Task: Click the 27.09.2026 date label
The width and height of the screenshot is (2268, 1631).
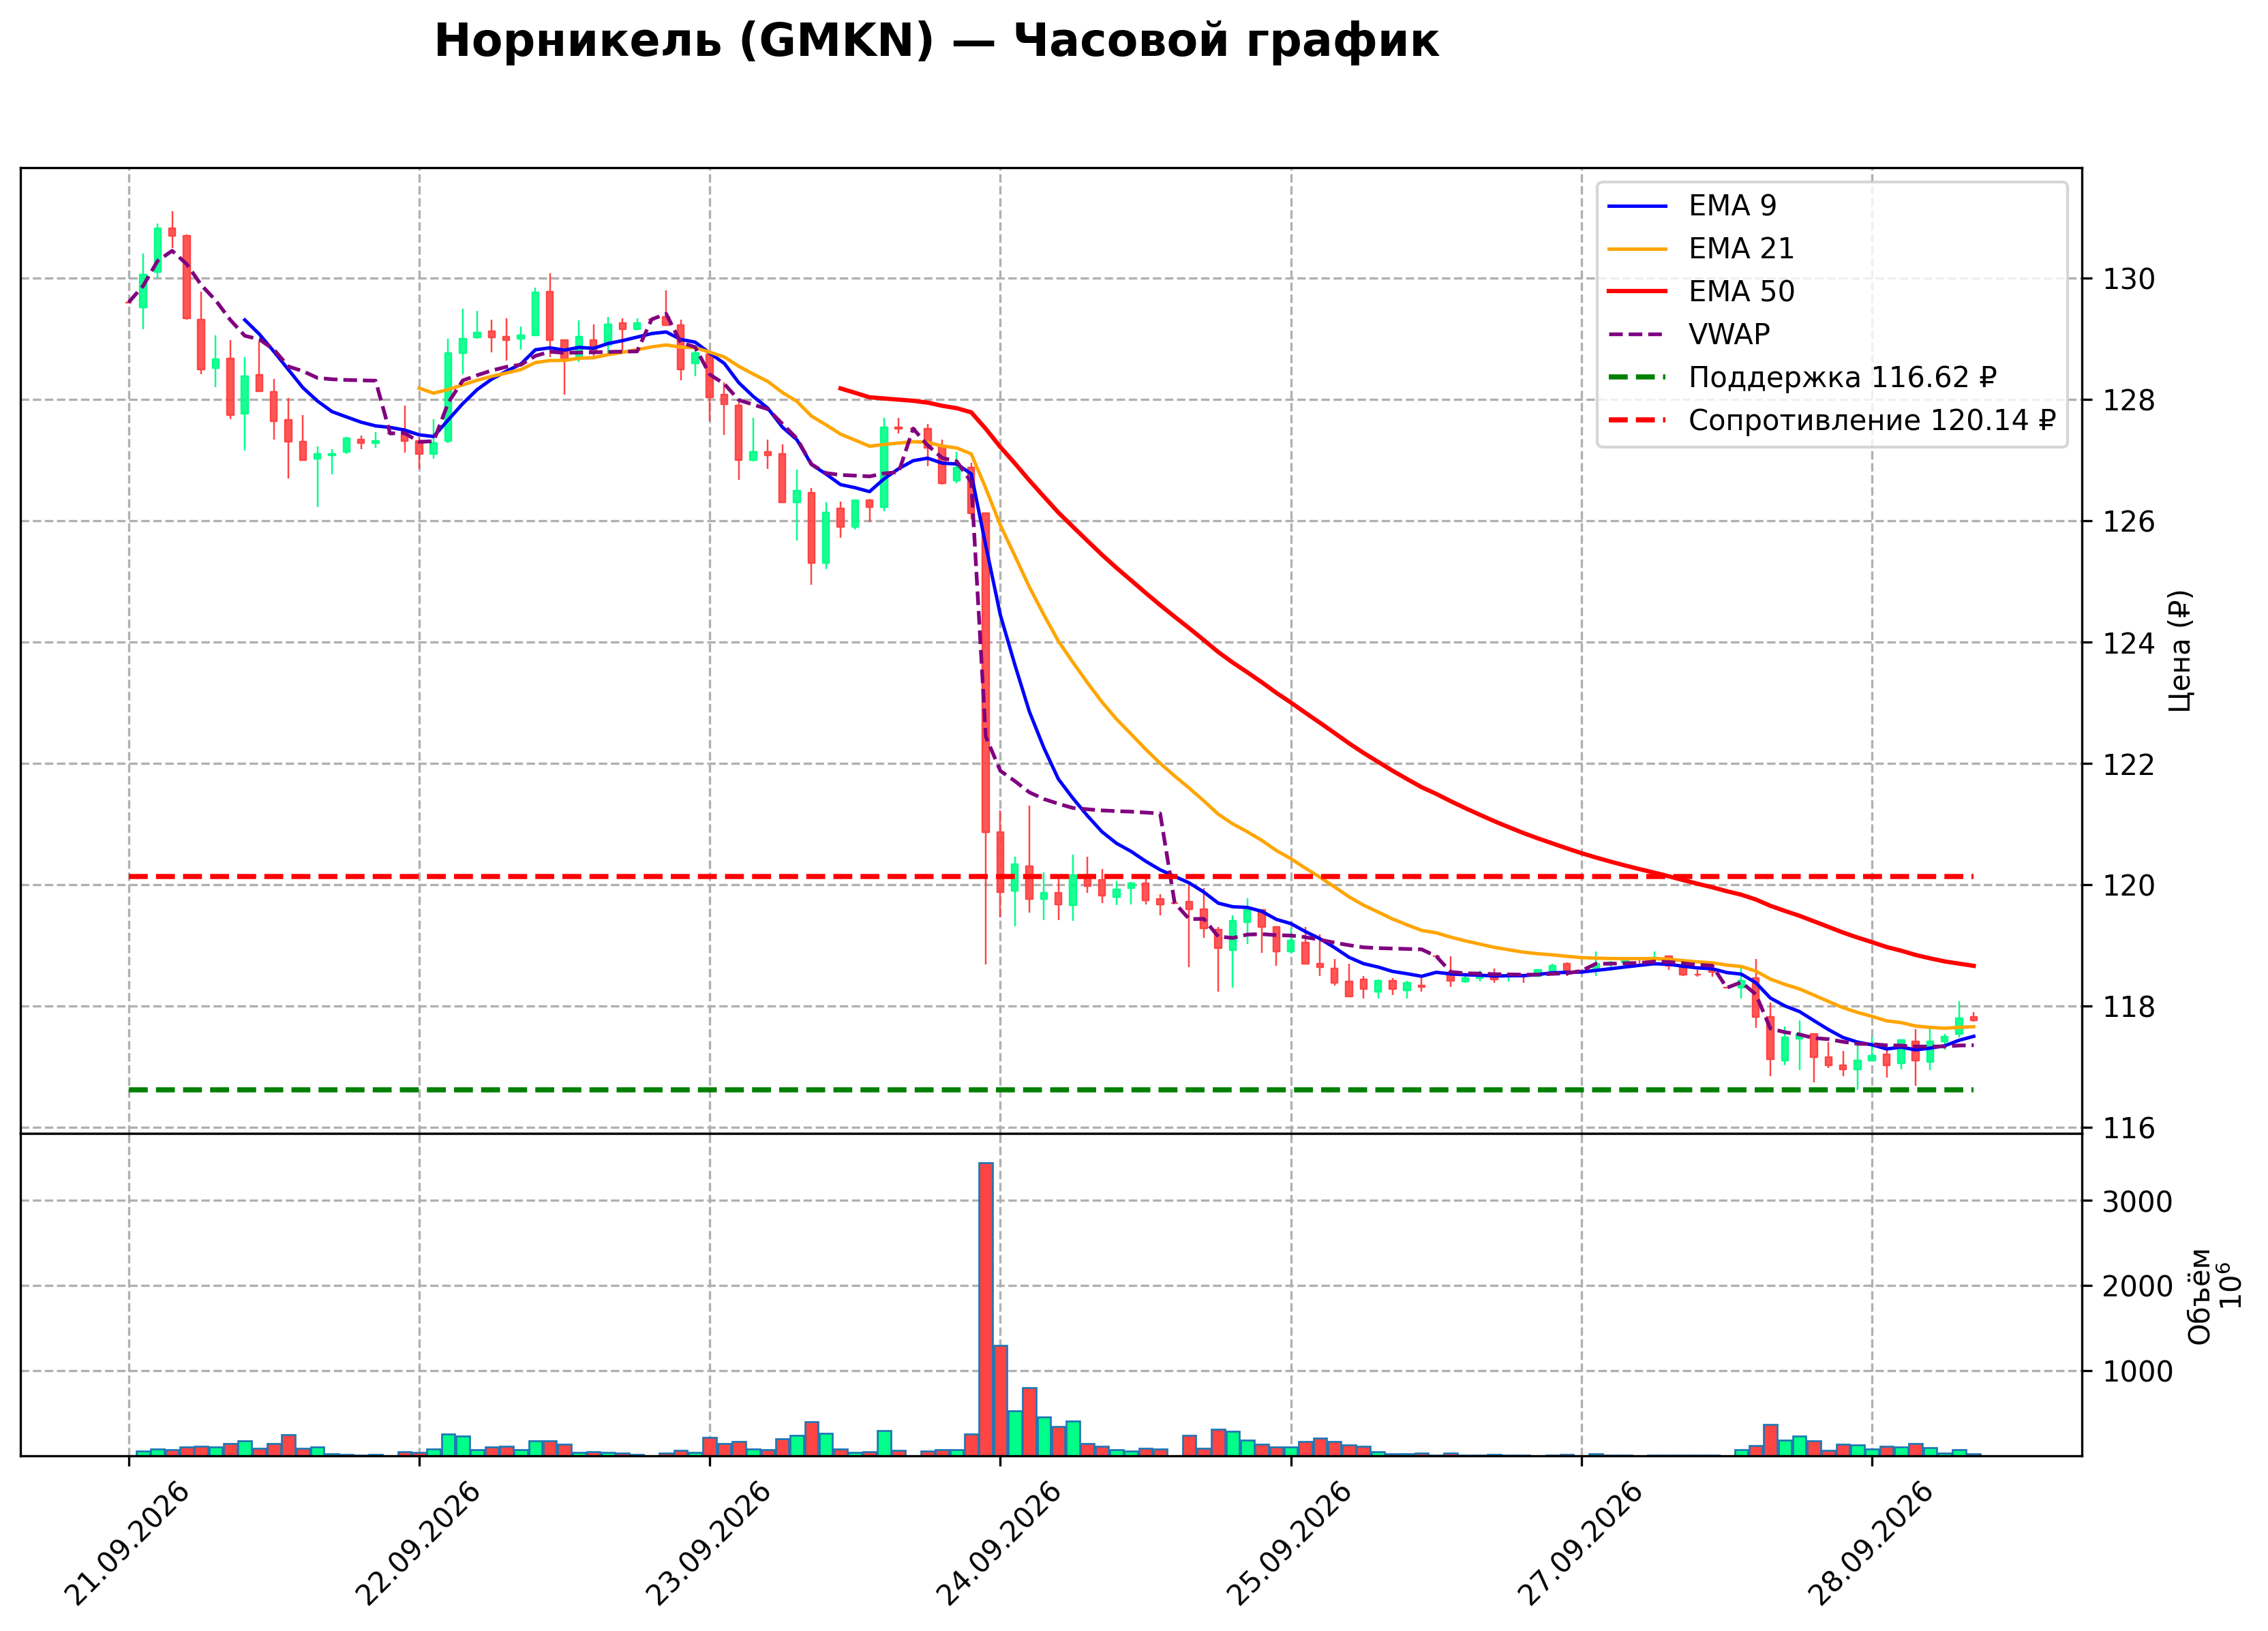Action: point(1580,1545)
